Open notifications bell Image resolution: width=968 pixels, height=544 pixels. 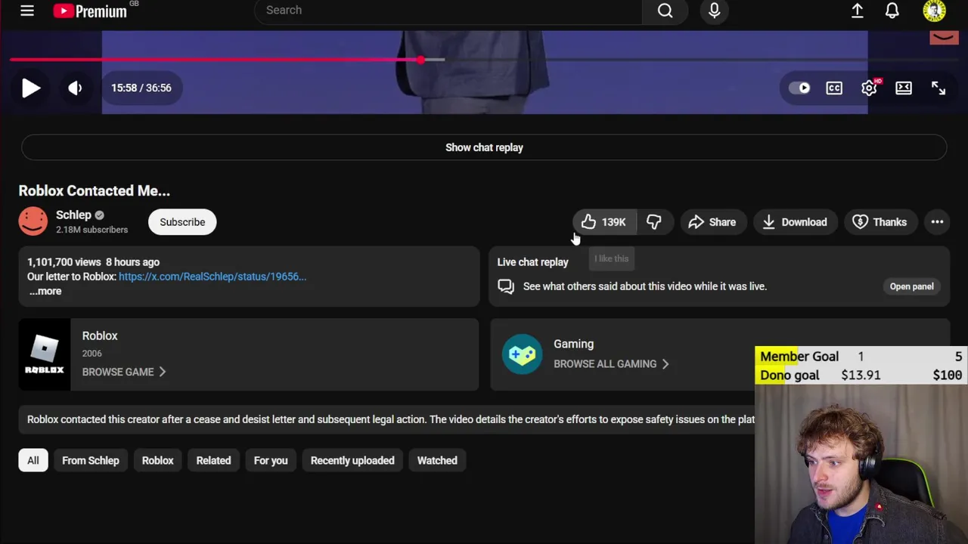[892, 11]
